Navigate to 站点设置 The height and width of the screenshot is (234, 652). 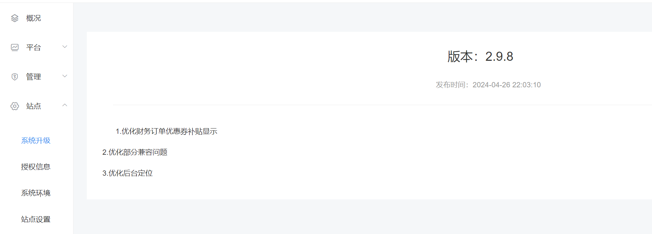pos(36,219)
